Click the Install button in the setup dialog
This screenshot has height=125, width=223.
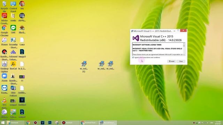[171, 61]
